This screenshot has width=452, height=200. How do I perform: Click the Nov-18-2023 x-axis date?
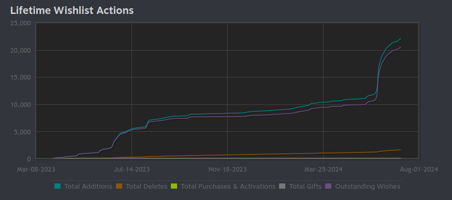click(227, 169)
